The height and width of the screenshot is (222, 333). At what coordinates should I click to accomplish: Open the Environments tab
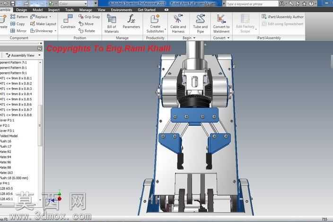(121, 10)
